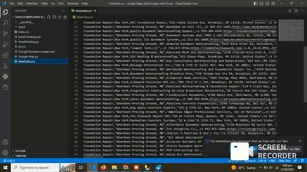The image size is (307, 172).
Task: Select NewData.csv in Explorer tree
Action: tap(40, 62)
